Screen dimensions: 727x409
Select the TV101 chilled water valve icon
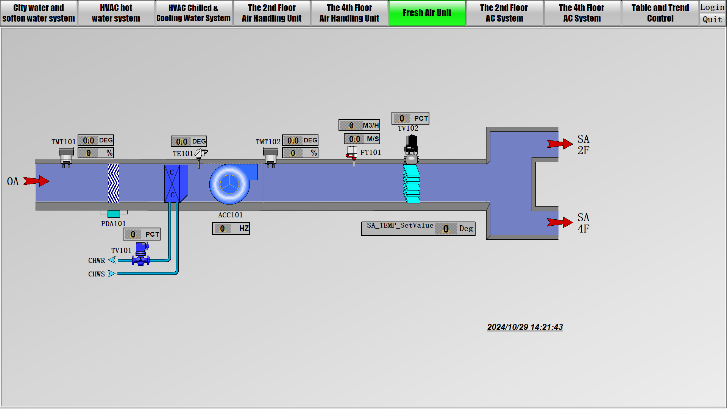coord(141,254)
